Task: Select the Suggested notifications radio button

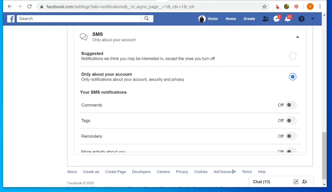Action: click(x=293, y=56)
